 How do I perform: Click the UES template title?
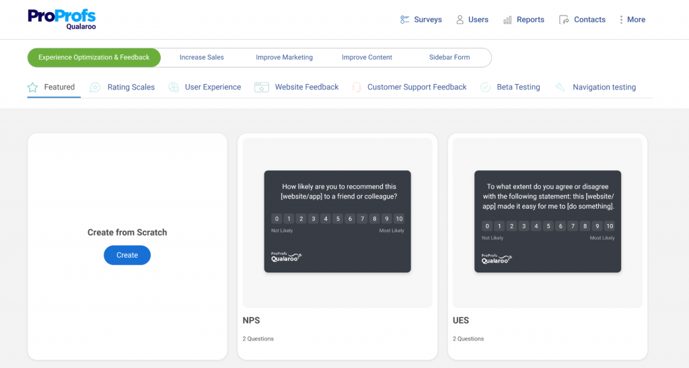(461, 321)
